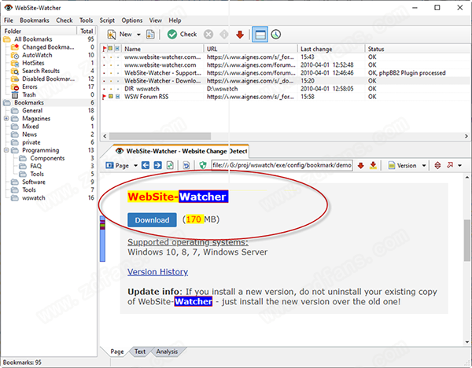Select the WSW Forum RSS bookmark row
This screenshot has height=368, width=472.
pyautogui.click(x=285, y=97)
